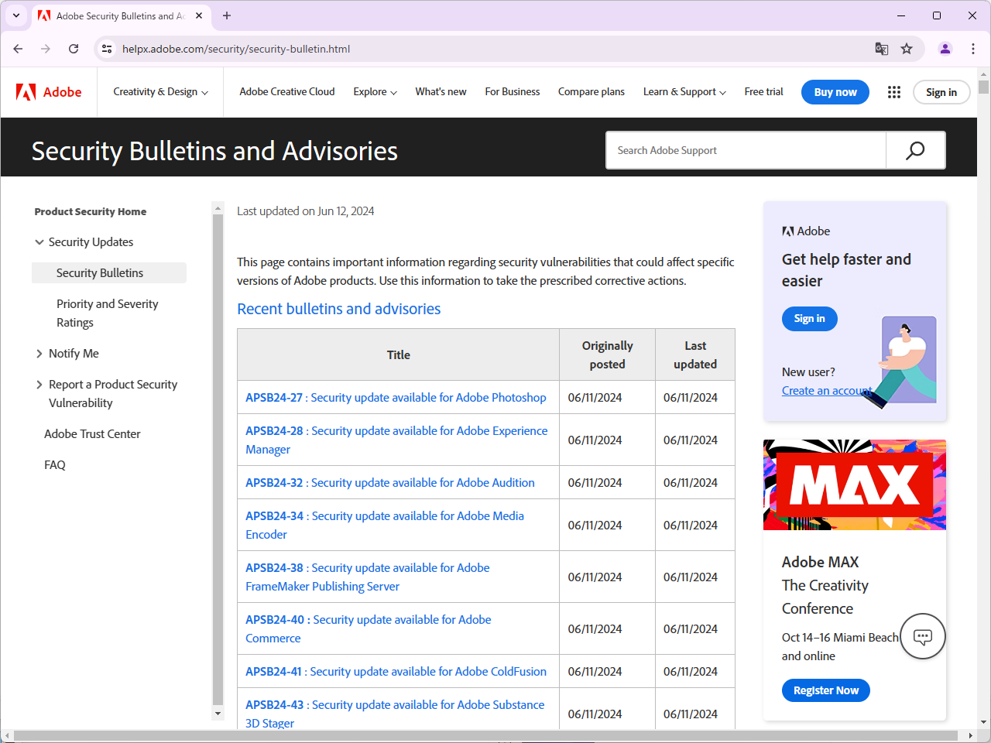Viewport: 991px width, 743px height.
Task: Click the Last updated column header
Action: click(695, 354)
